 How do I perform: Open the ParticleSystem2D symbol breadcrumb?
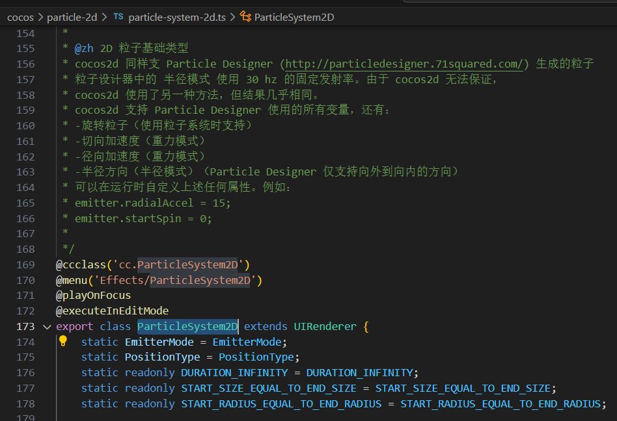pos(294,17)
